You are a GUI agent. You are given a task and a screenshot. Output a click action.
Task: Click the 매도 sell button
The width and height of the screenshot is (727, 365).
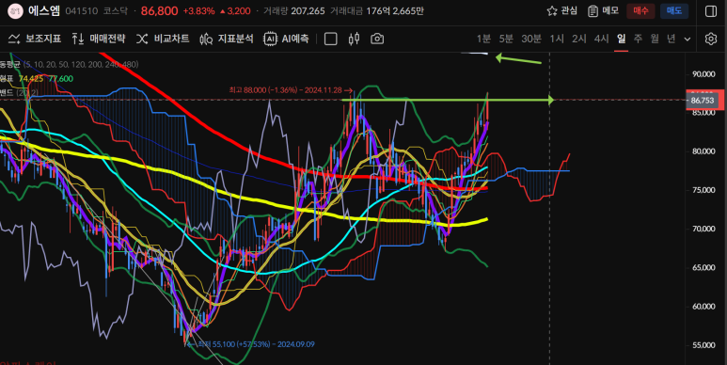(674, 11)
